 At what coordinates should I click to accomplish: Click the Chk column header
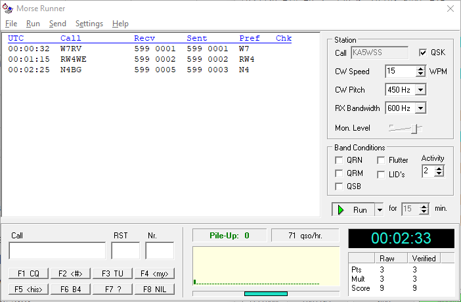[284, 38]
